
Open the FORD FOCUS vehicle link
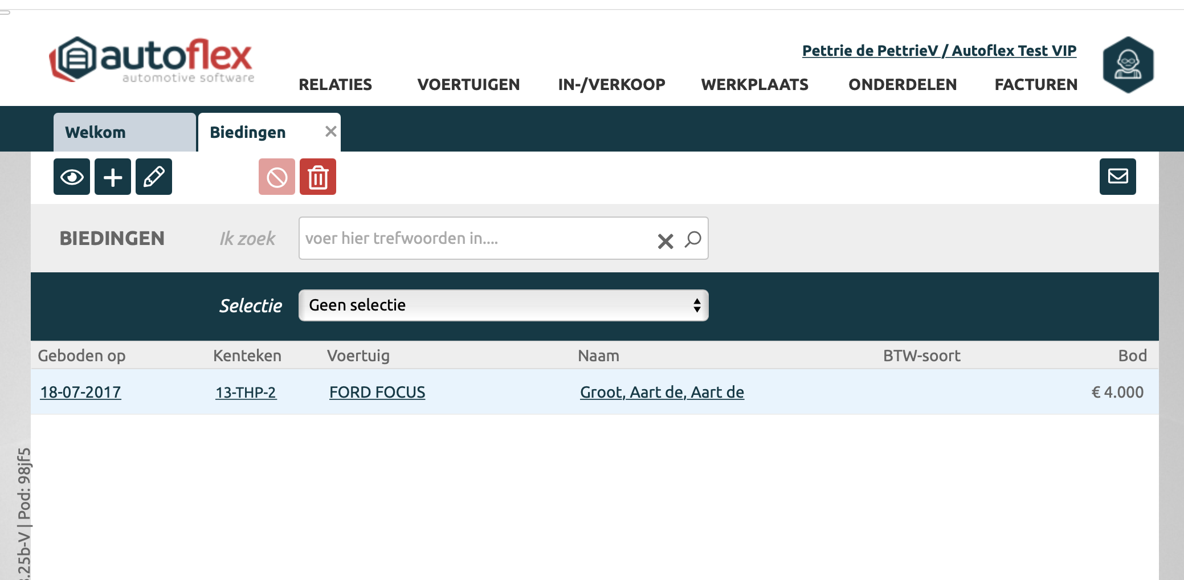coord(377,393)
